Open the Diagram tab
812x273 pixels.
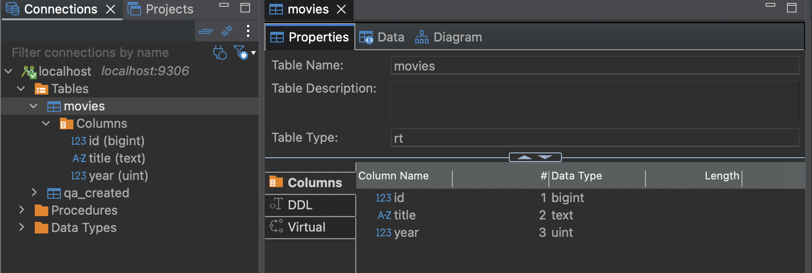coord(448,37)
